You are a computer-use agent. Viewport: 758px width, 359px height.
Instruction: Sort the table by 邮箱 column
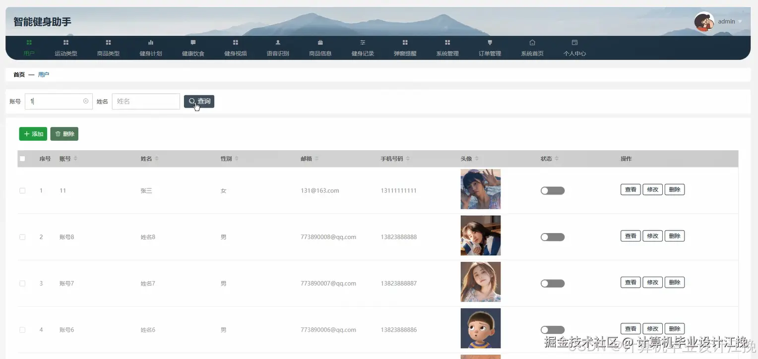(316, 159)
